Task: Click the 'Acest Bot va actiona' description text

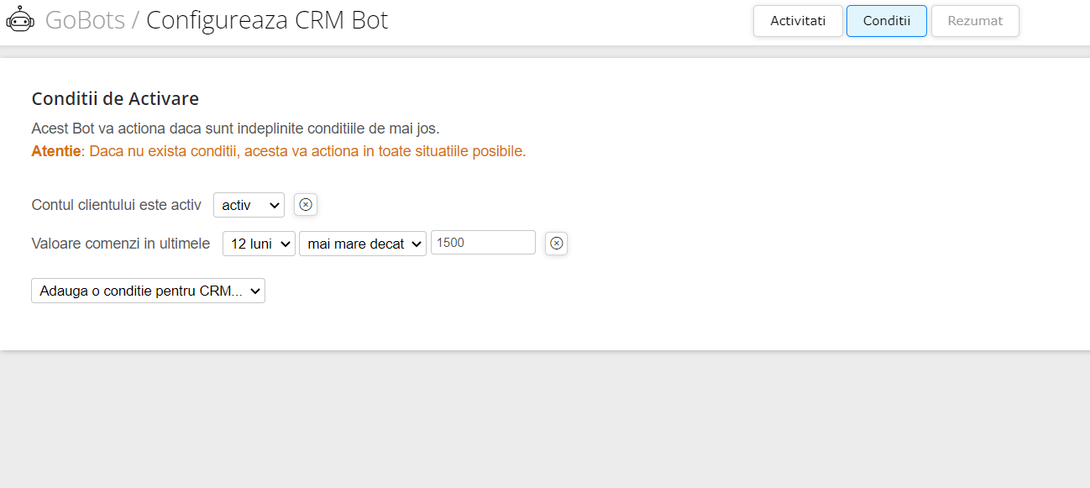Action: click(x=235, y=129)
